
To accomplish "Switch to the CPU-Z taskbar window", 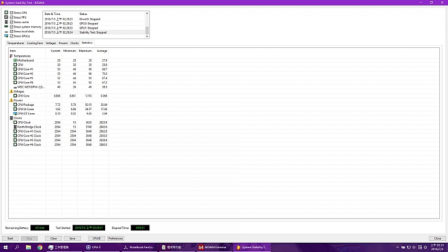I will (x=101, y=248).
